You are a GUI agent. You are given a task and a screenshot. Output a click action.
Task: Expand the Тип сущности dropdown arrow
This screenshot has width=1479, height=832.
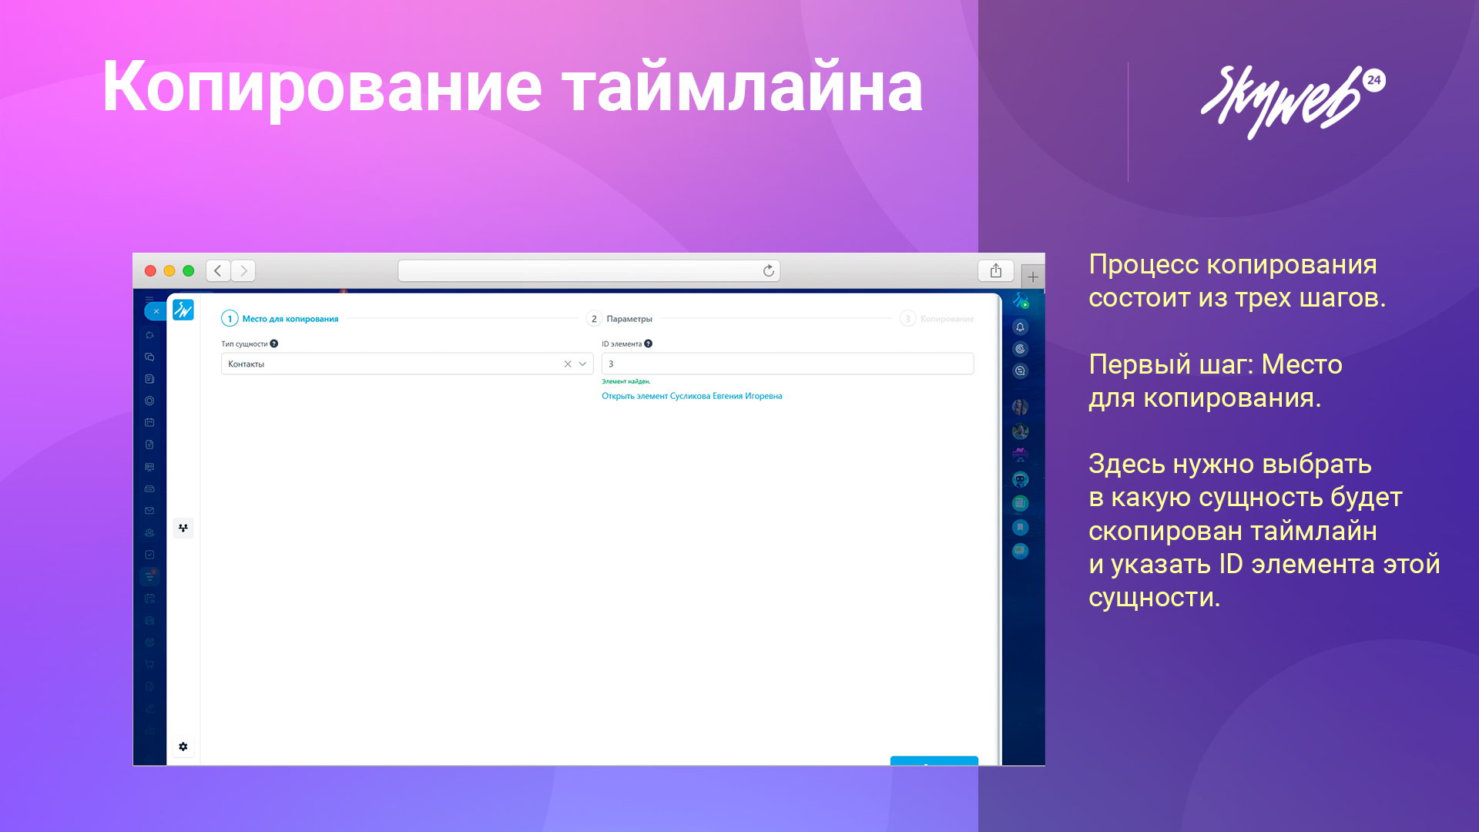tap(583, 364)
